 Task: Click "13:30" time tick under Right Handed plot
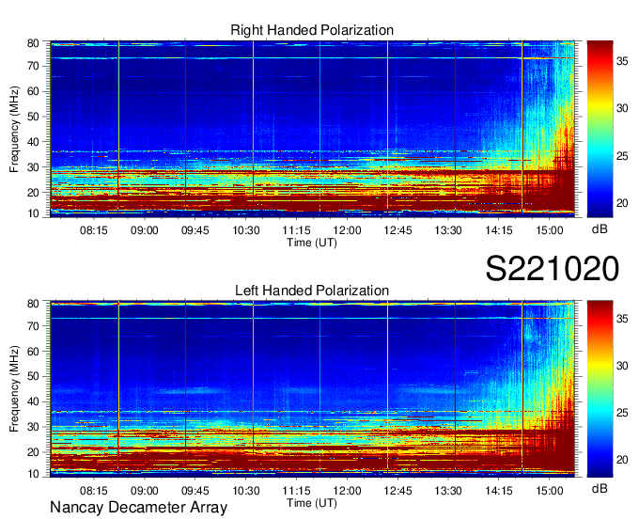click(x=448, y=230)
